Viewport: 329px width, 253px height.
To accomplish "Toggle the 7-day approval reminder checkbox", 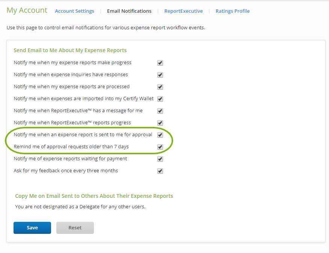I will [160, 147].
